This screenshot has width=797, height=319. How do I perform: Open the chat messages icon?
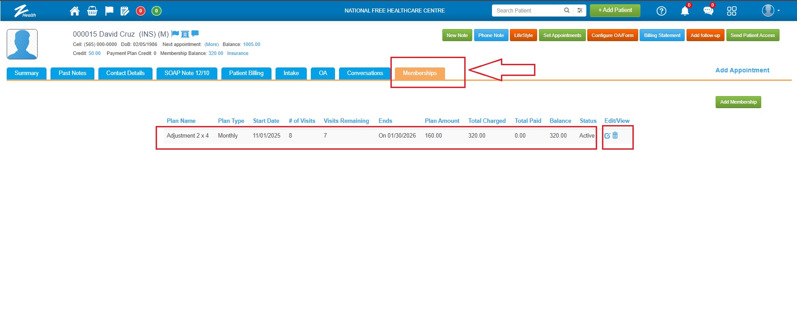pos(708,11)
